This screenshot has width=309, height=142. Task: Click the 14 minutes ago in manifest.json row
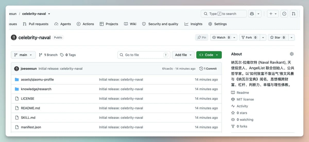(206, 127)
